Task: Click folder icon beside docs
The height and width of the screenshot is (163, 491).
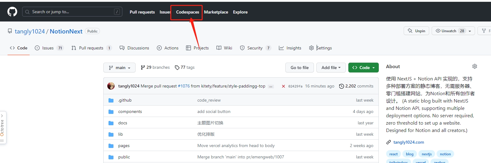Action: pos(111,123)
